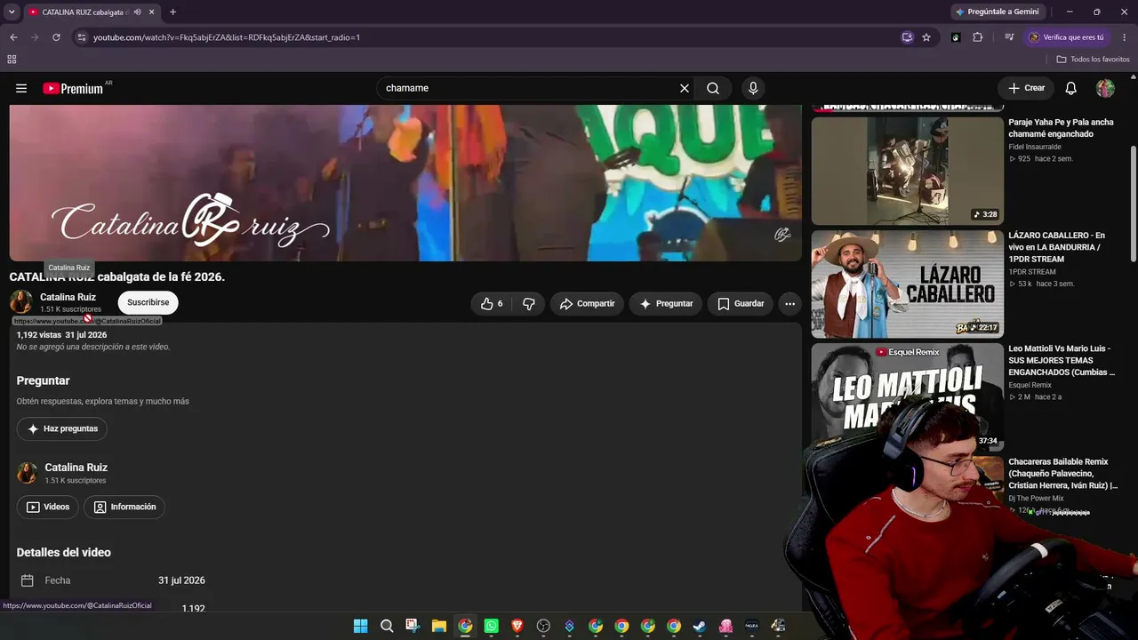Open the Lázaro Caballero video thumbnail
This screenshot has width=1138, height=640.
(907, 284)
